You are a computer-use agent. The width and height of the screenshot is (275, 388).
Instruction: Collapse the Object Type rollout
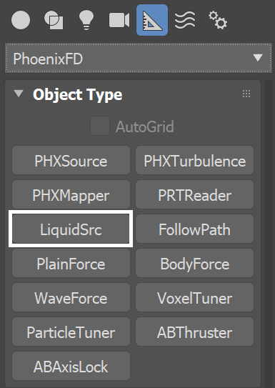tap(19, 94)
